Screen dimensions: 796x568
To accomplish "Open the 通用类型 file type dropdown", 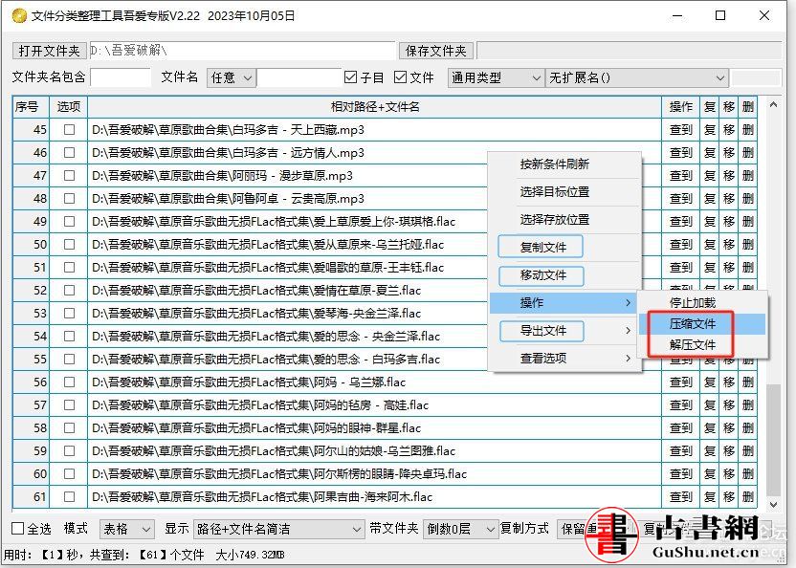I will (x=496, y=78).
